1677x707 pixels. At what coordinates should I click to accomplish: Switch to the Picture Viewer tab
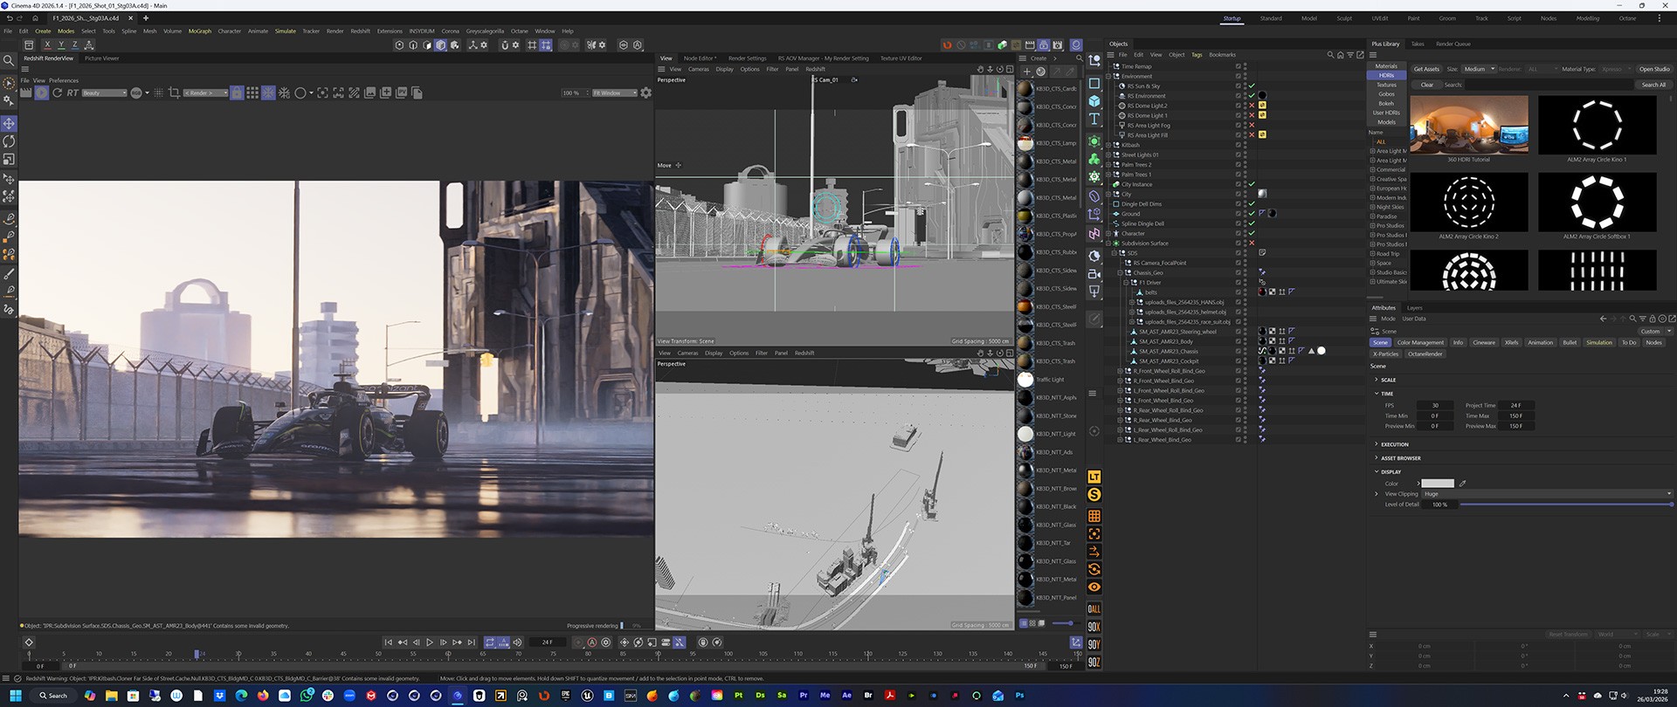101,58
